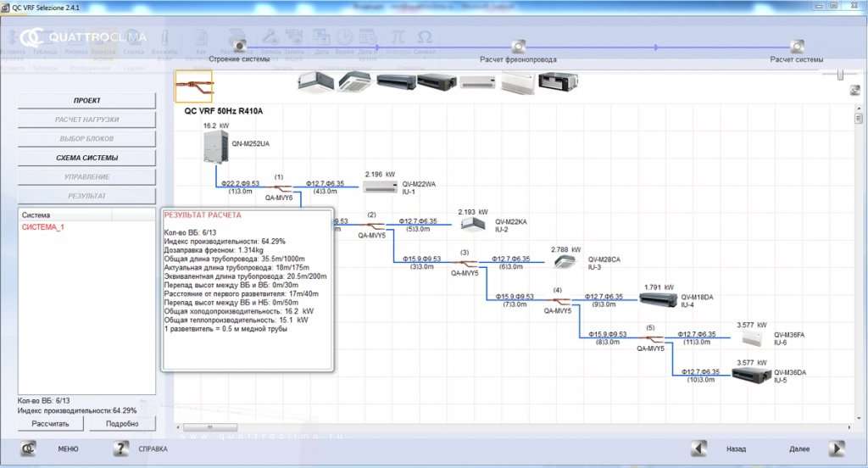This screenshot has height=468, width=868.
Task: Click the Подробно button
Action: tap(122, 424)
